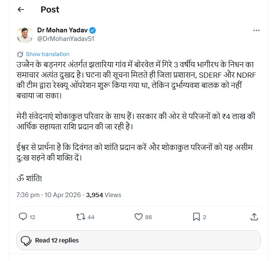This screenshot has width=274, height=261.
Task: Open Dr Mohan Yadav's profile picture
Action: click(x=25, y=35)
